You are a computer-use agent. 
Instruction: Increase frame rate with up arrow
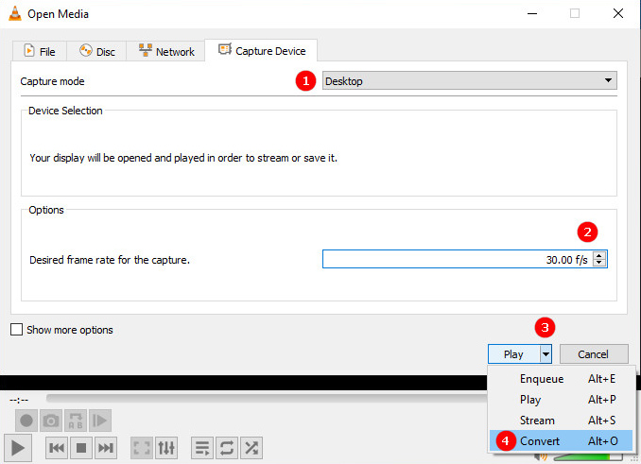click(599, 255)
